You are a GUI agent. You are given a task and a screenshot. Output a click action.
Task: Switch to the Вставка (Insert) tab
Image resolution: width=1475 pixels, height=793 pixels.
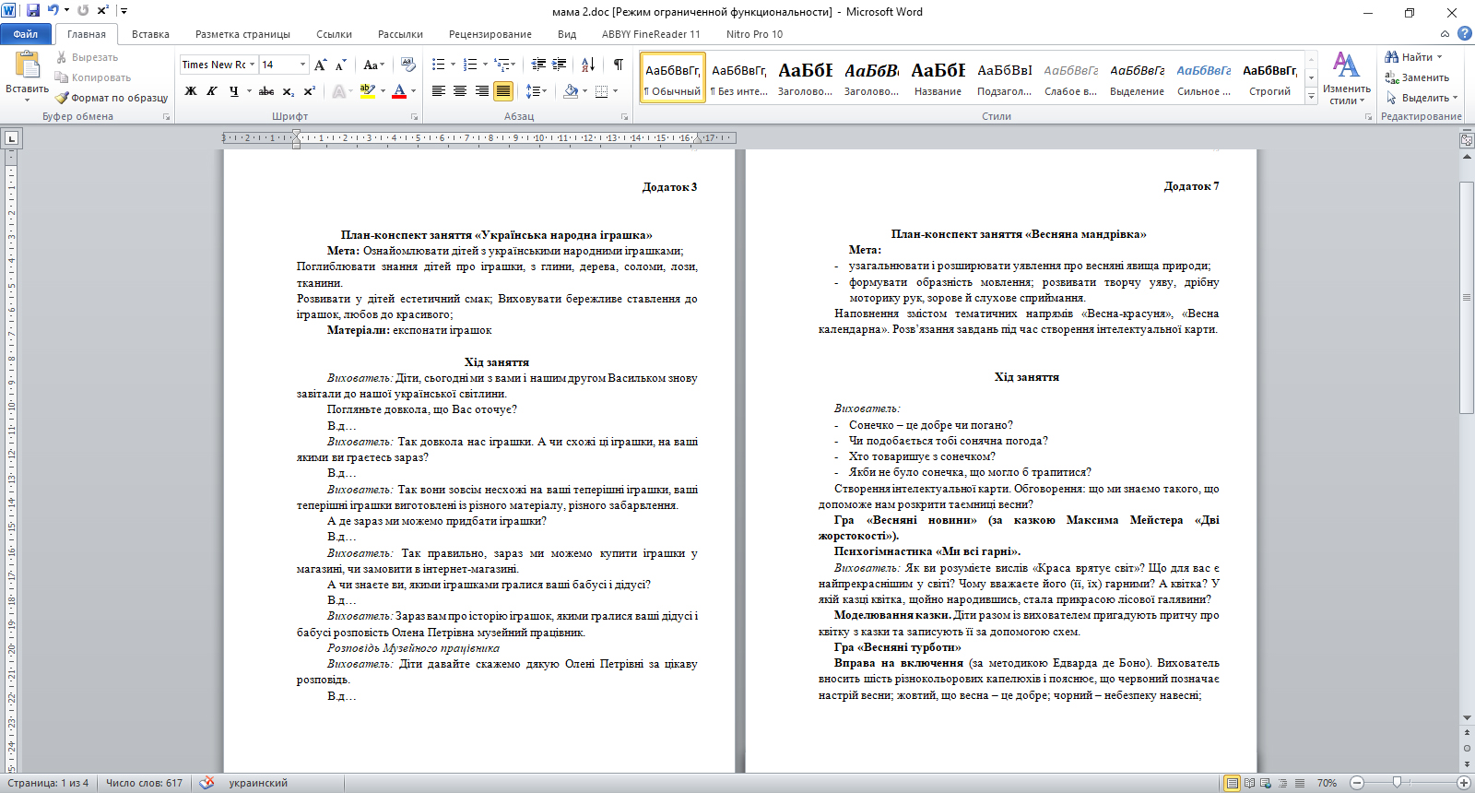pyautogui.click(x=150, y=34)
